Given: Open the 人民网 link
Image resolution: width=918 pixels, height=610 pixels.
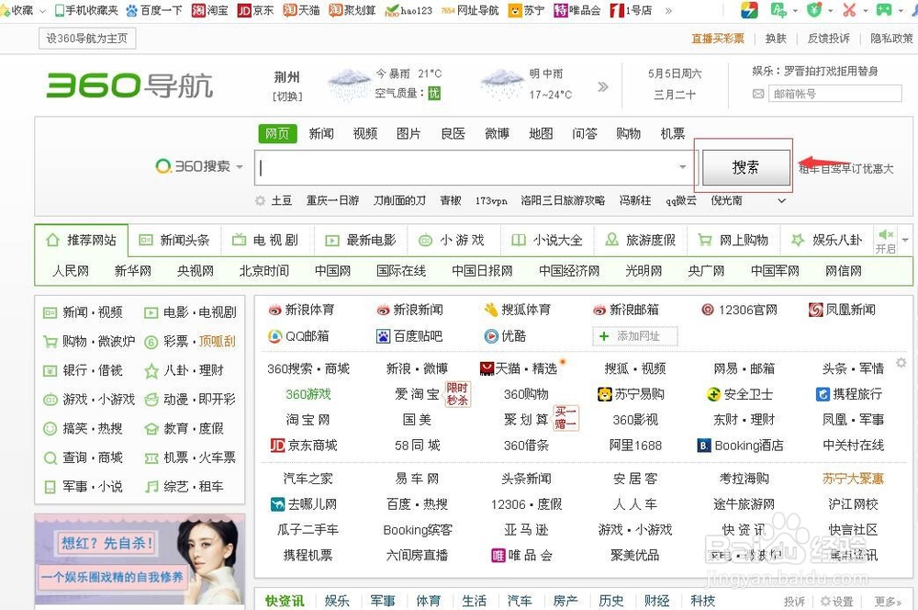Looking at the screenshot, I should pyautogui.click(x=71, y=271).
